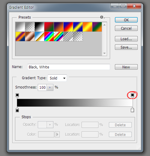Select the left opacity stop
The width and height of the screenshot is (150, 156).
click(x=17, y=96)
